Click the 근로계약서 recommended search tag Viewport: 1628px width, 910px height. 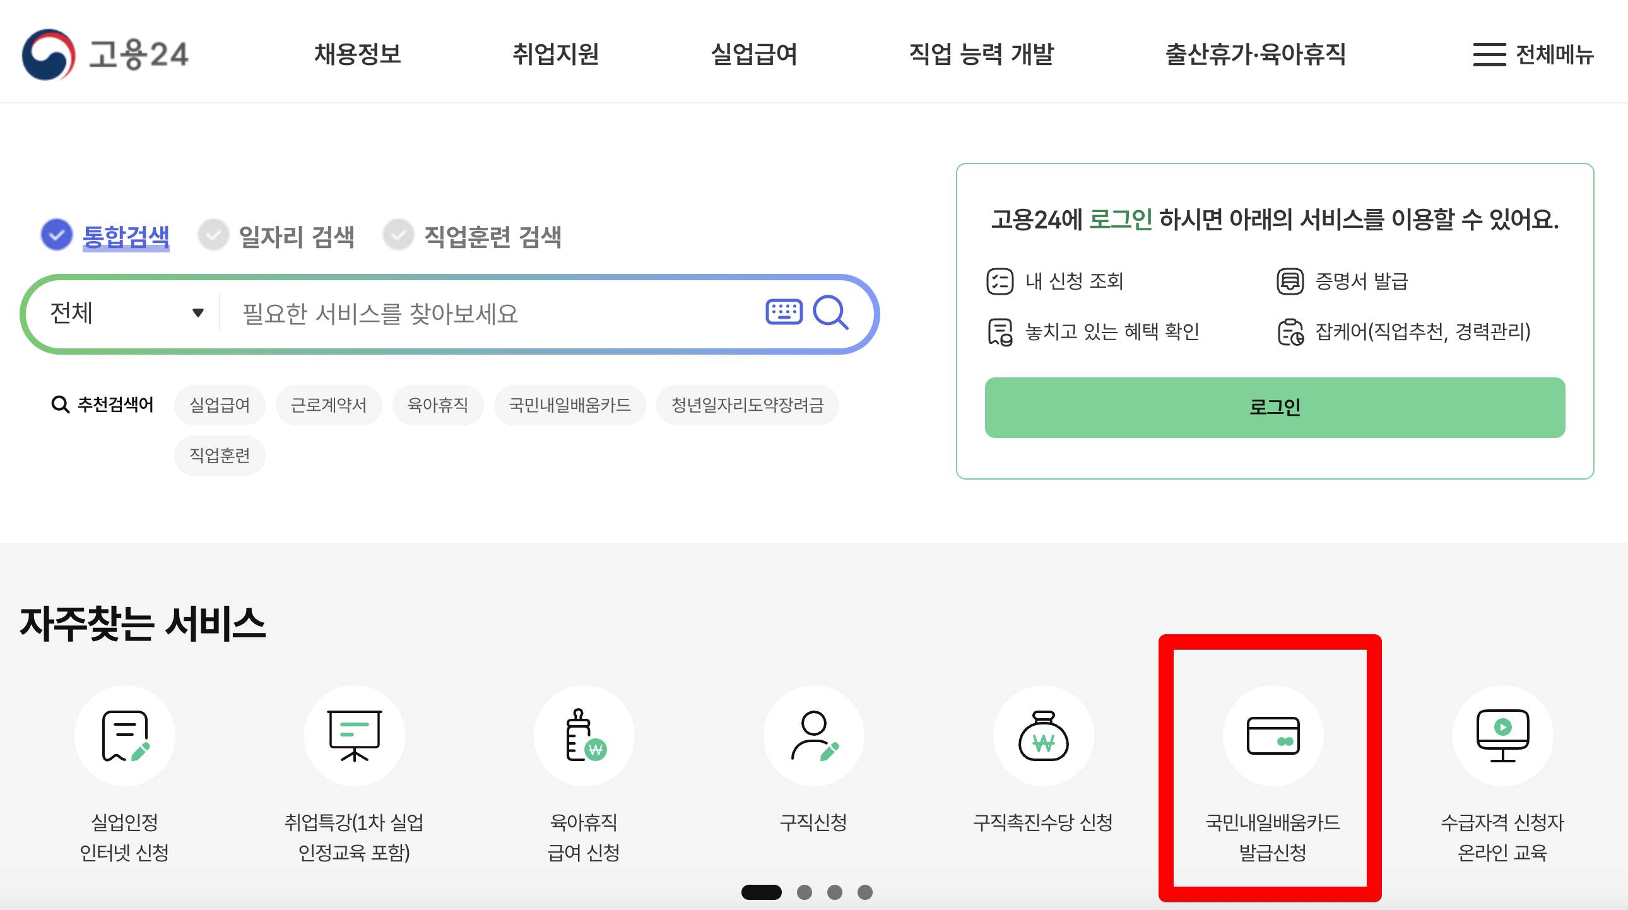coord(328,405)
